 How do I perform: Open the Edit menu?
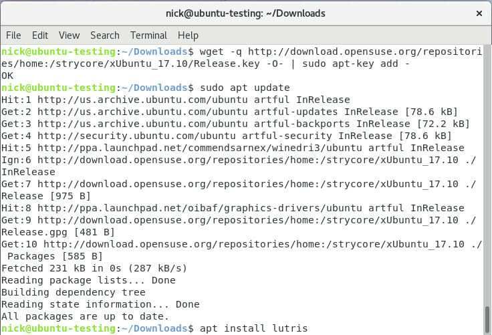click(x=40, y=35)
